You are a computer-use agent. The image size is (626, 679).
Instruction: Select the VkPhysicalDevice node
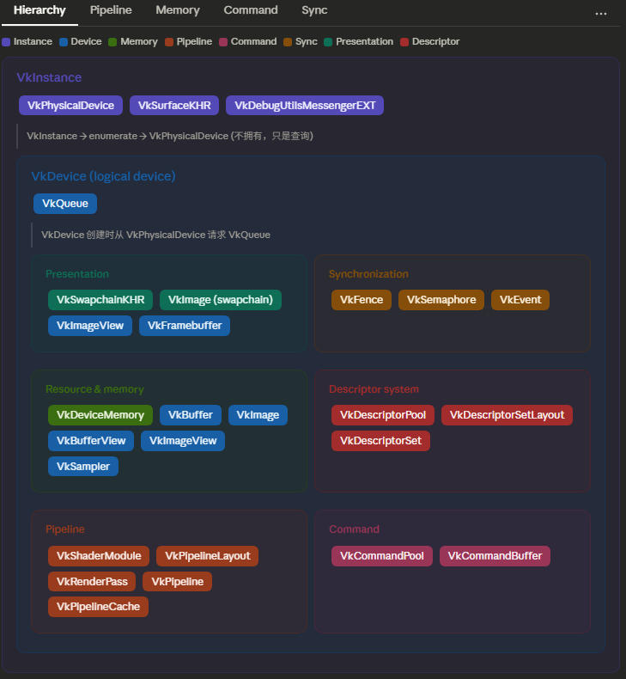pyautogui.click(x=71, y=105)
